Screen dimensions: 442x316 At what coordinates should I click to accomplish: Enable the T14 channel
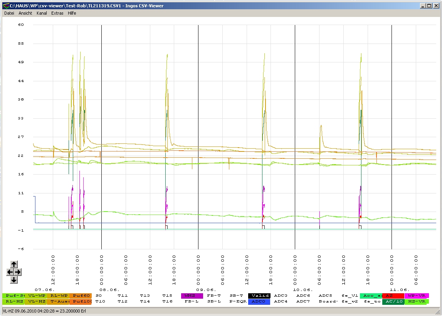click(145, 301)
